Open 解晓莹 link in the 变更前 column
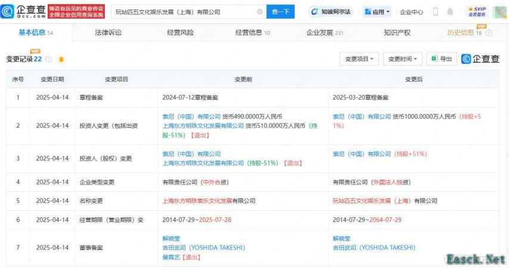Screen dimensions: 509x268 (x=171, y=238)
